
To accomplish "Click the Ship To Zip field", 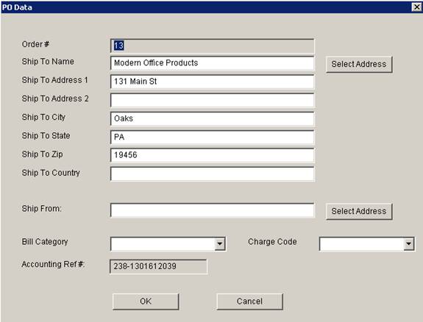I will pos(212,155).
